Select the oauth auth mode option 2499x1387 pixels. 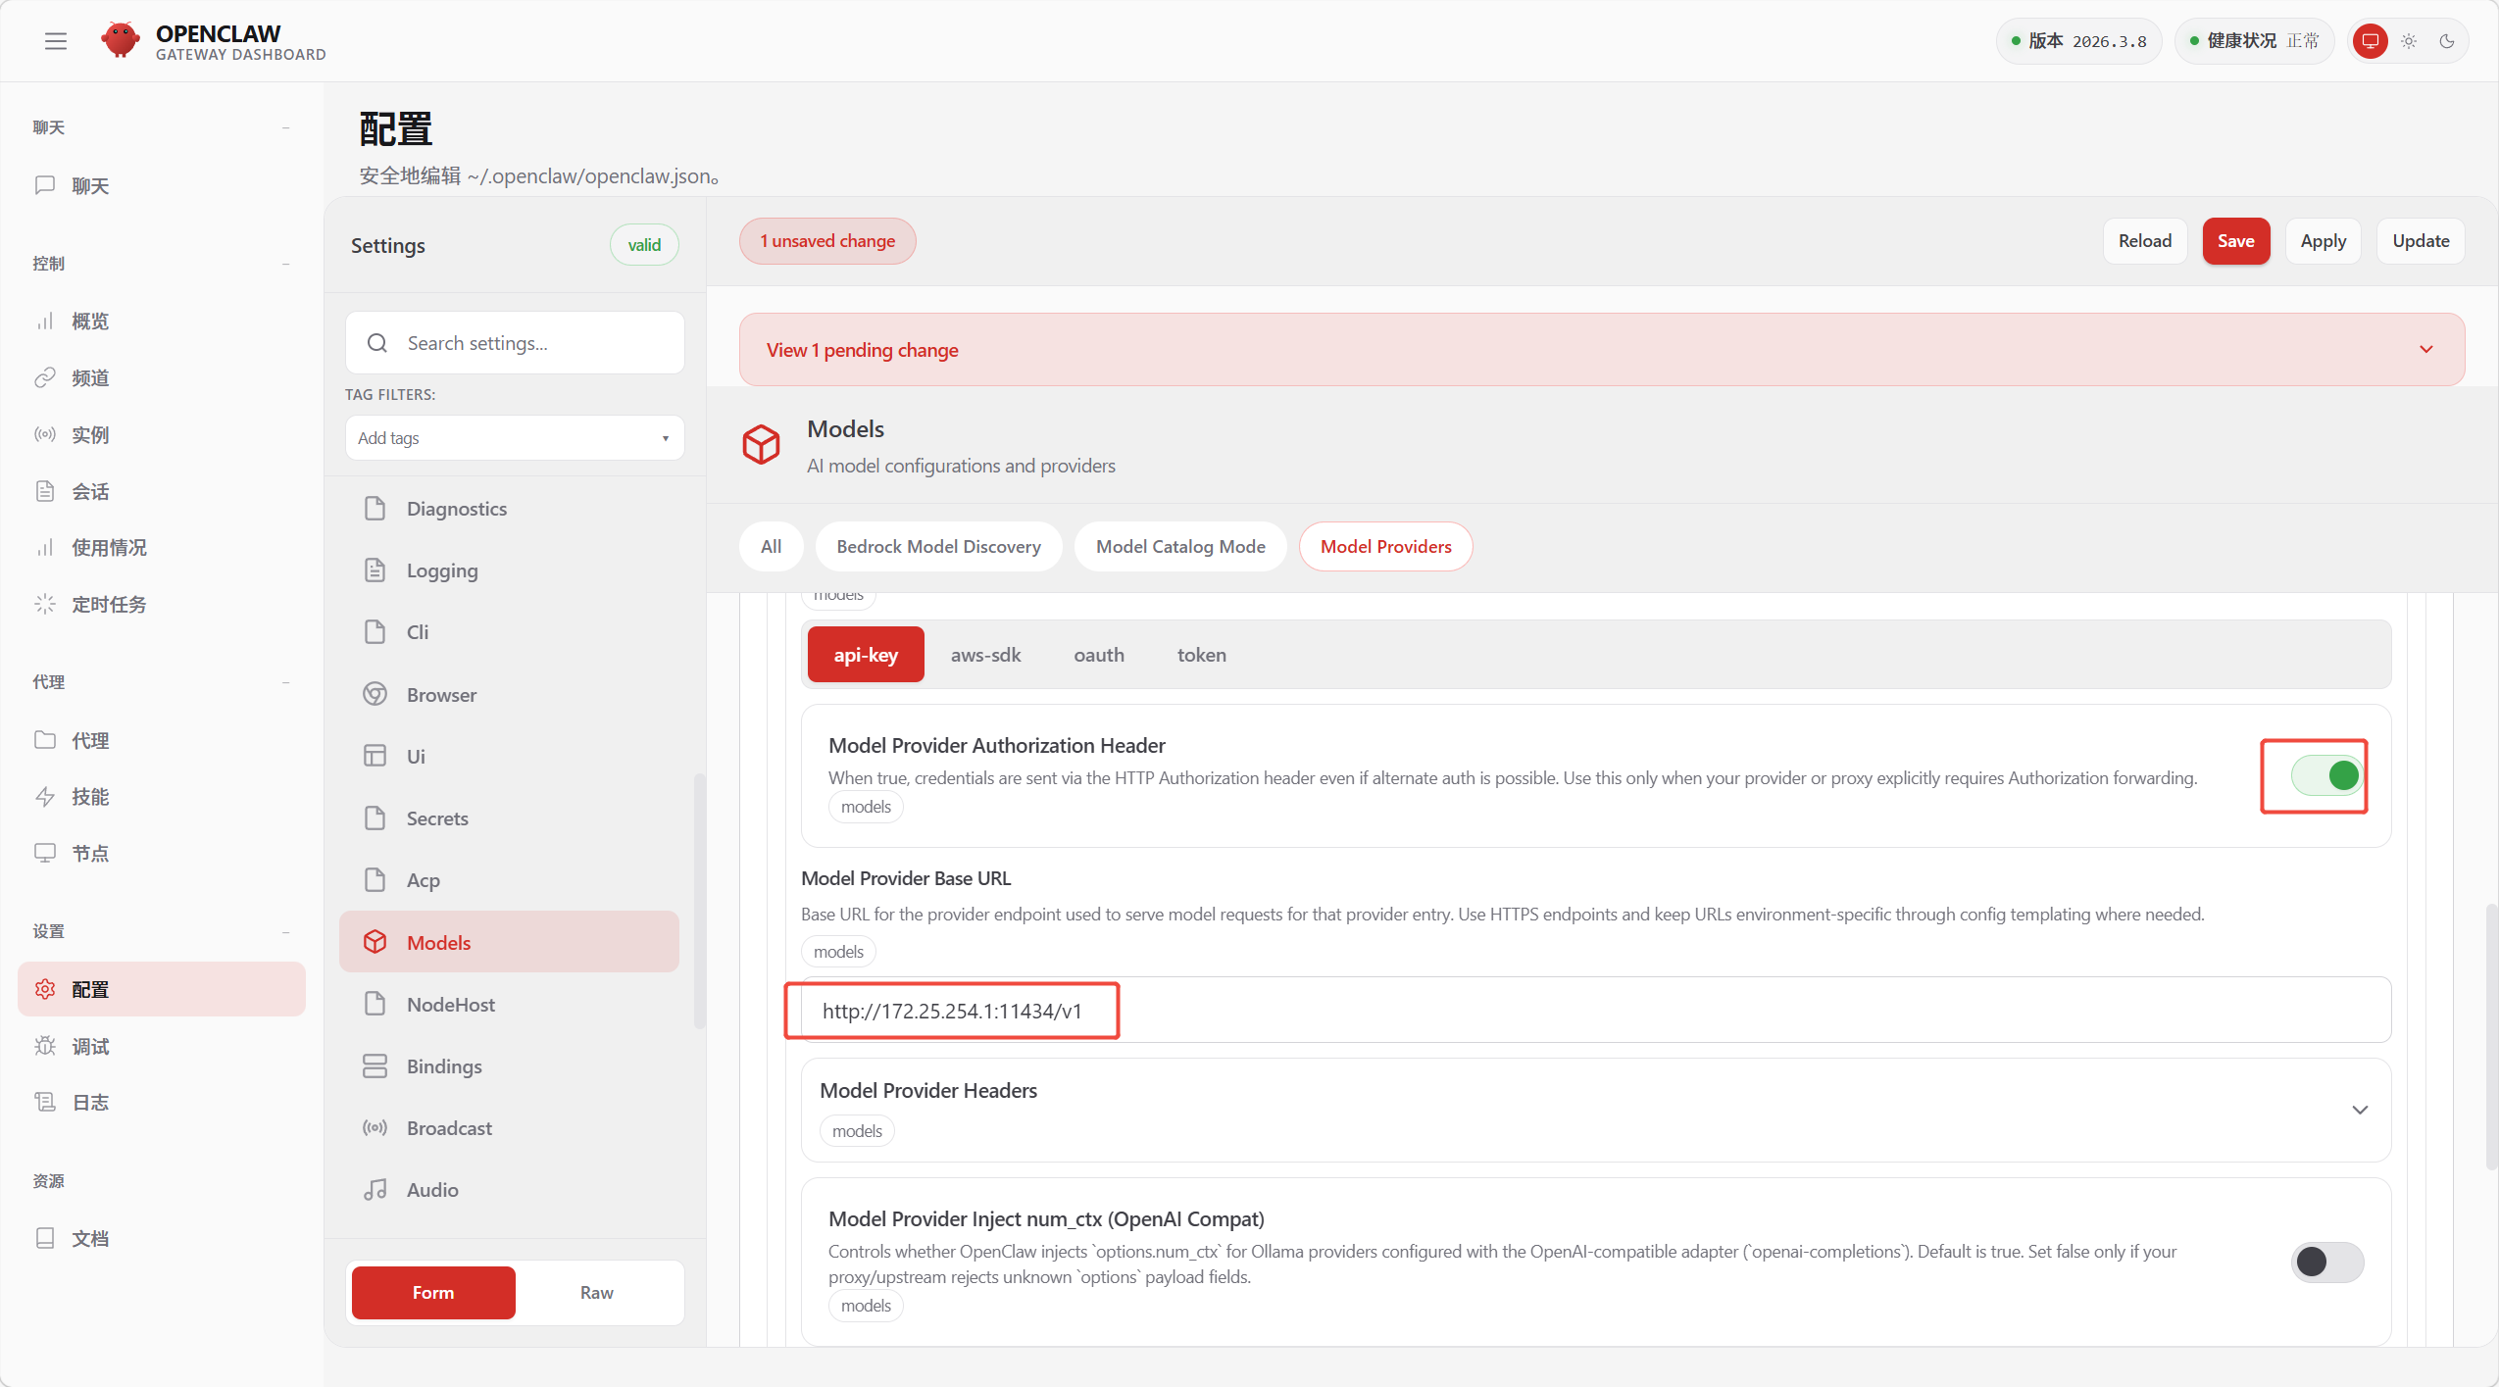click(x=1098, y=655)
